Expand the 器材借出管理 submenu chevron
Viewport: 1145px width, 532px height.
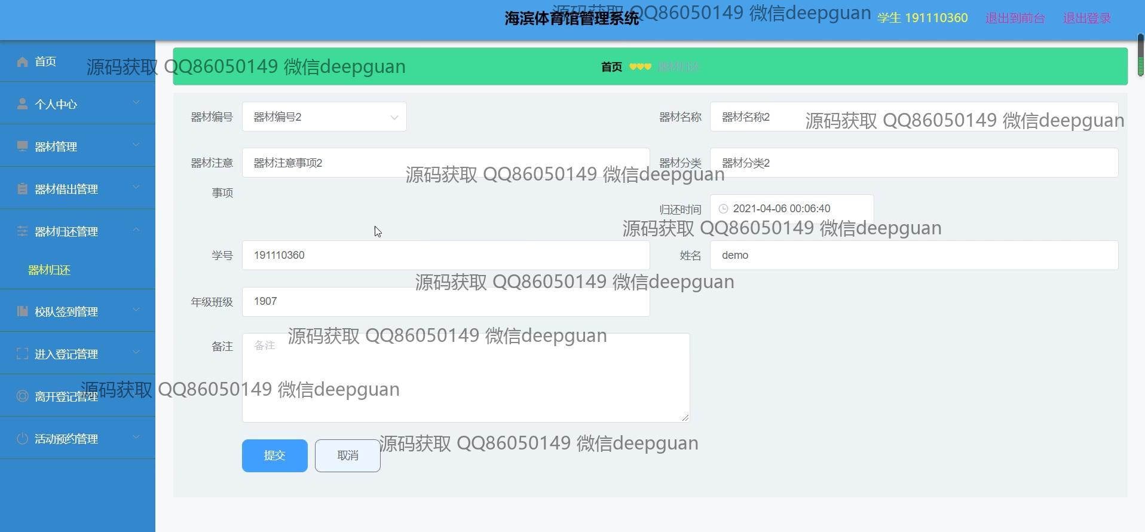point(136,188)
